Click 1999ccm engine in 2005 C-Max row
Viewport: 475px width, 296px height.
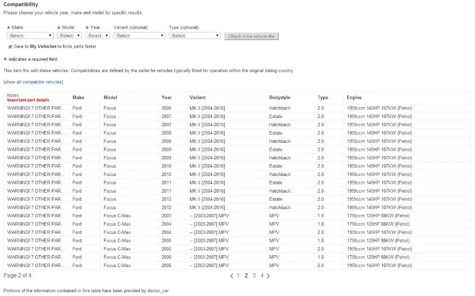[x=380, y=249]
